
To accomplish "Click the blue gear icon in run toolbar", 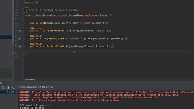I will (x=12, y=88).
